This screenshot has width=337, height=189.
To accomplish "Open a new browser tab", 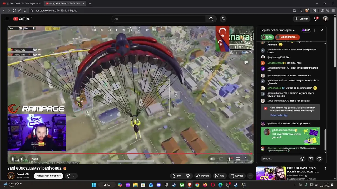I will pyautogui.click(x=90, y=3).
